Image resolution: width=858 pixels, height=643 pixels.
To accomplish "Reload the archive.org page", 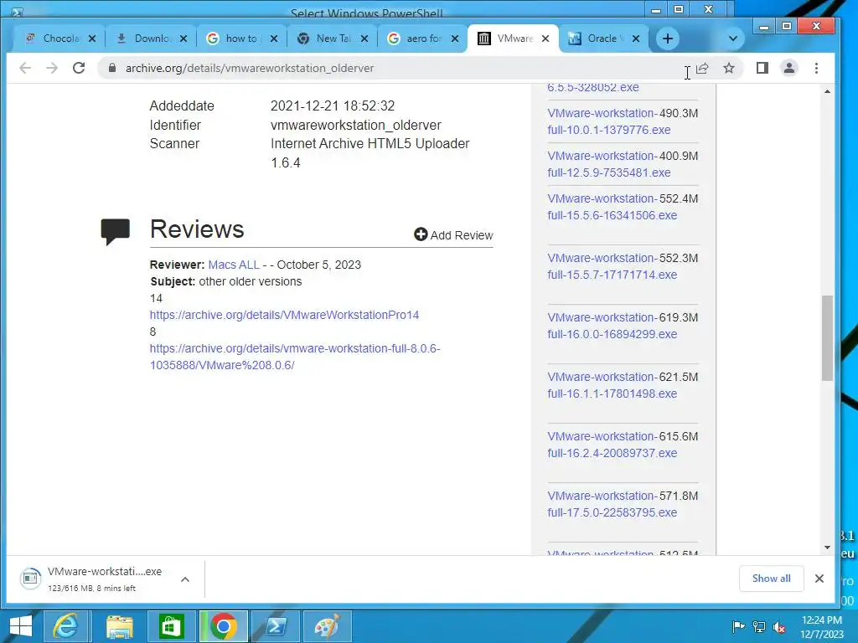I will [x=79, y=68].
